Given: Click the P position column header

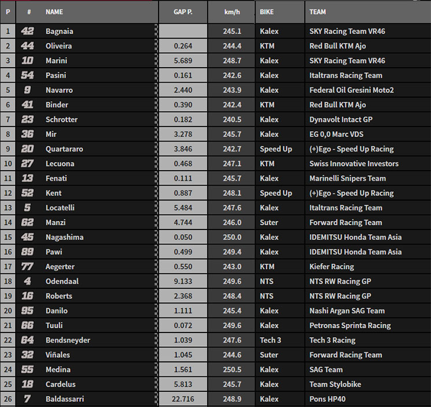Looking at the screenshot, I should pos(8,12).
